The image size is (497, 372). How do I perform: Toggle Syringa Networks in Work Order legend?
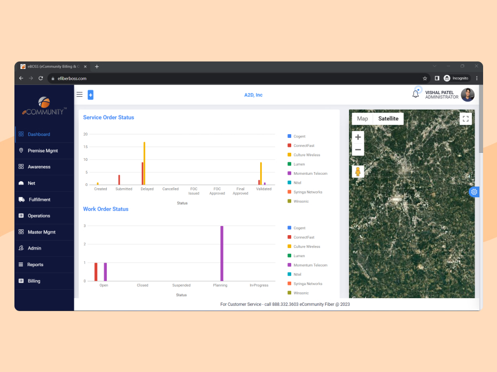pos(305,283)
